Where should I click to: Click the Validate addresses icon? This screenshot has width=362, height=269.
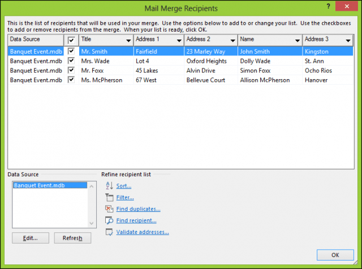tap(109, 232)
